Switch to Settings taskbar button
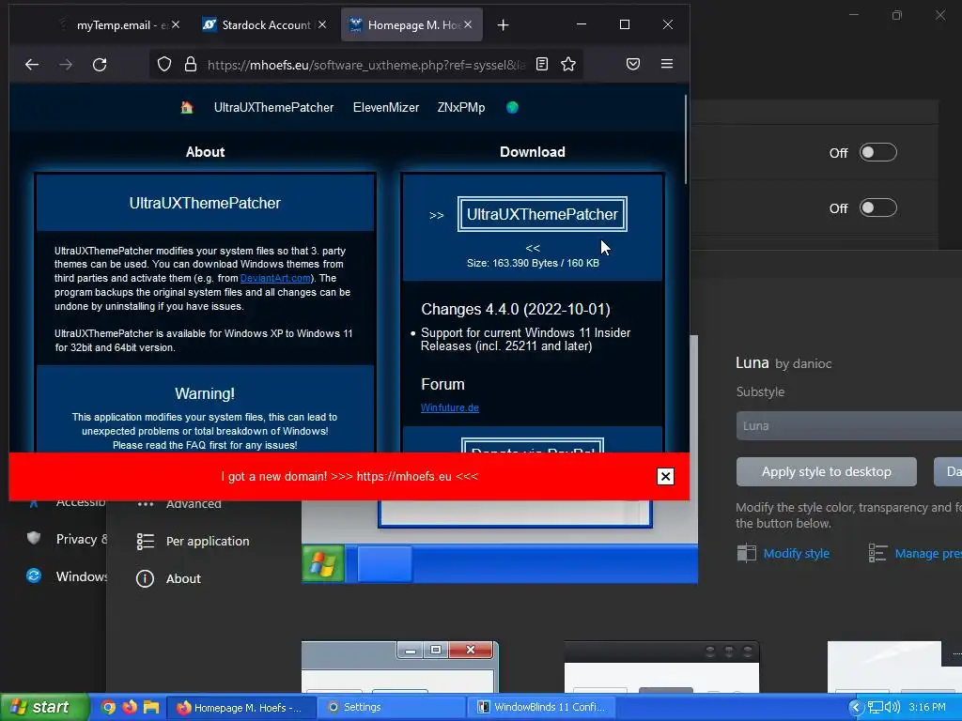962x721 pixels. pyautogui.click(x=391, y=708)
